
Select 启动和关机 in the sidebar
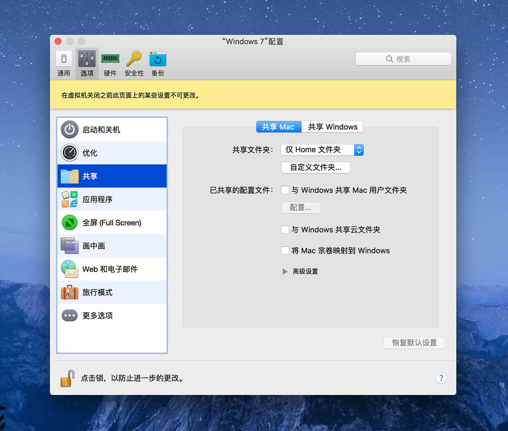[x=112, y=130]
